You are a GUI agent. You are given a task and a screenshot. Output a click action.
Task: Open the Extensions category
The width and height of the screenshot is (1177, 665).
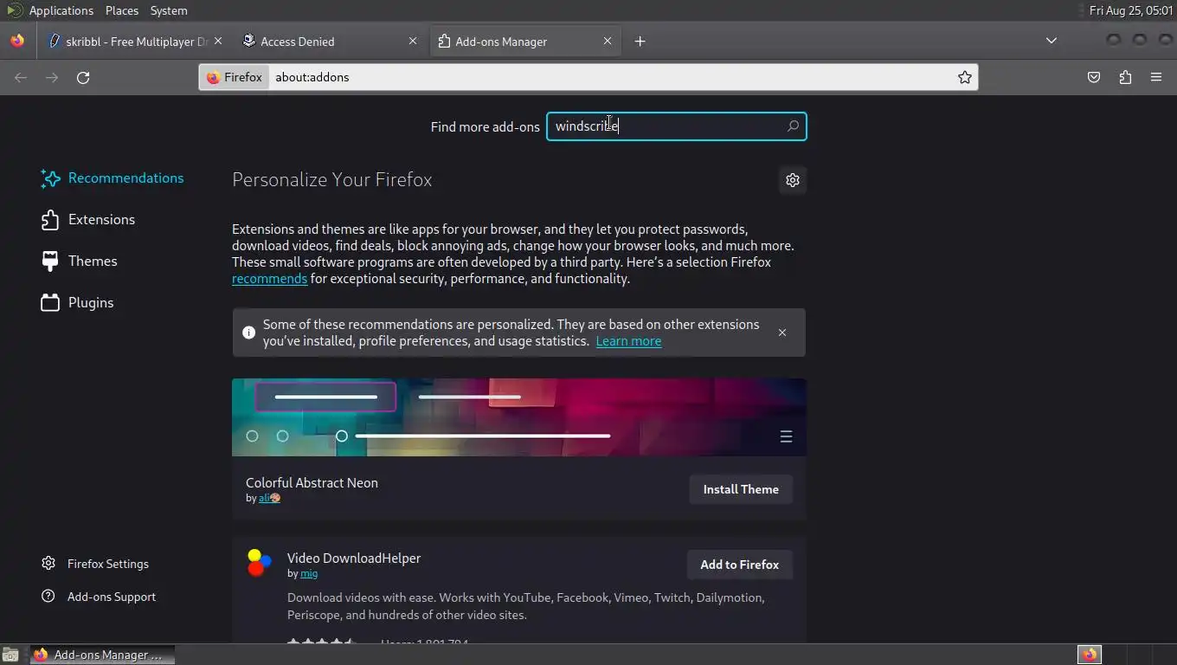(88, 220)
